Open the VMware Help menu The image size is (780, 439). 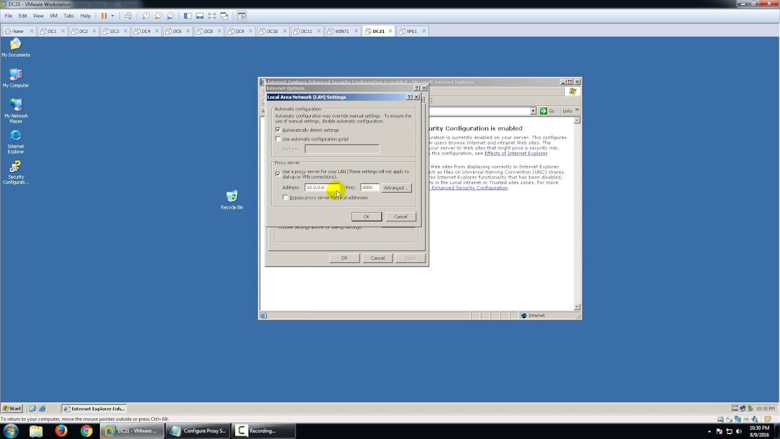pyautogui.click(x=85, y=16)
